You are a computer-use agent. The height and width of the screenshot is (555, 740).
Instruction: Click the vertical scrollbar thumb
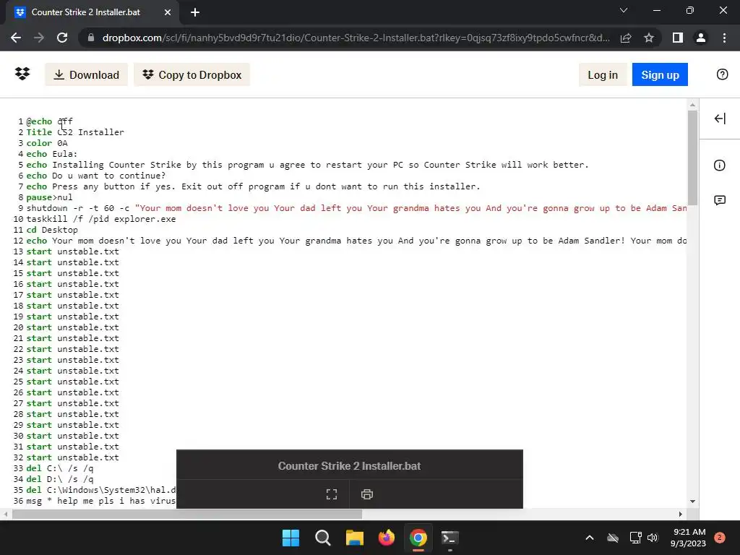(x=692, y=157)
